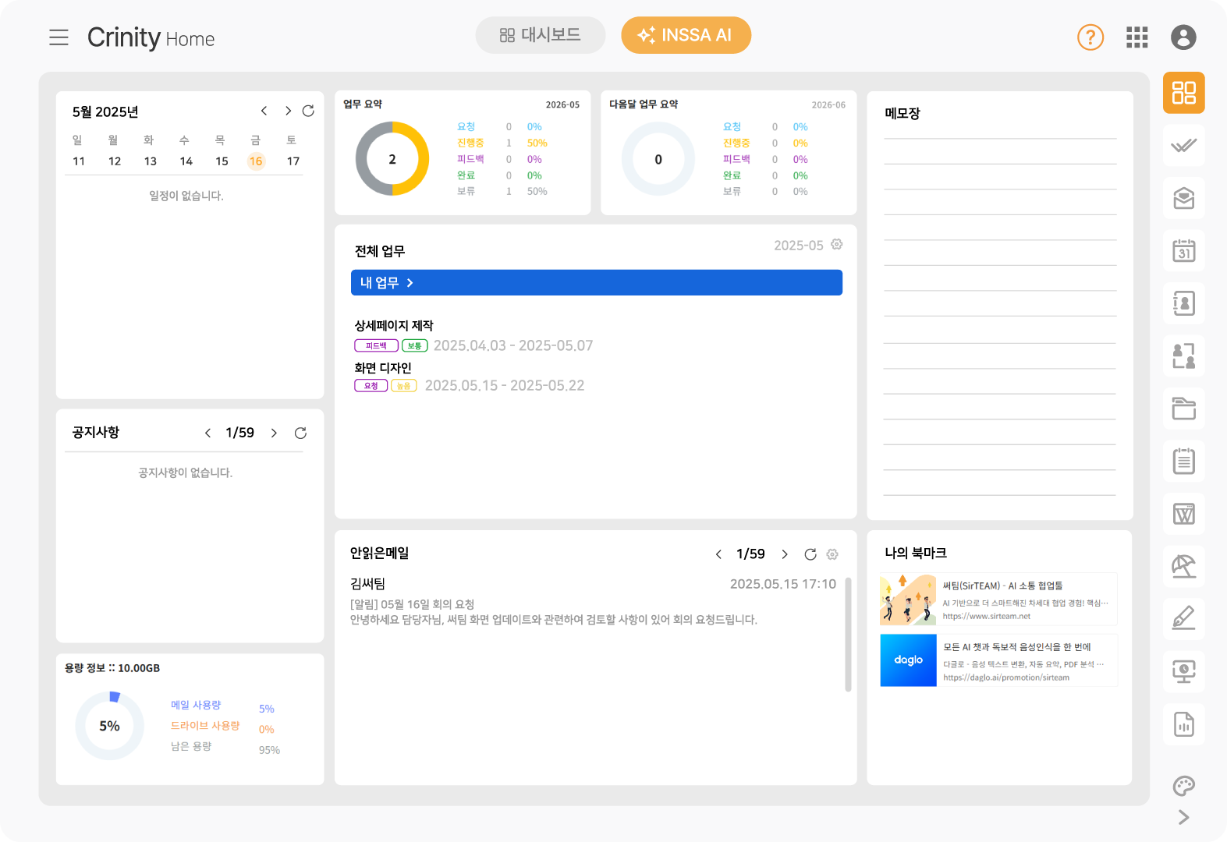Select Saturday 17 in the calendar
The height and width of the screenshot is (842, 1227).
point(293,161)
